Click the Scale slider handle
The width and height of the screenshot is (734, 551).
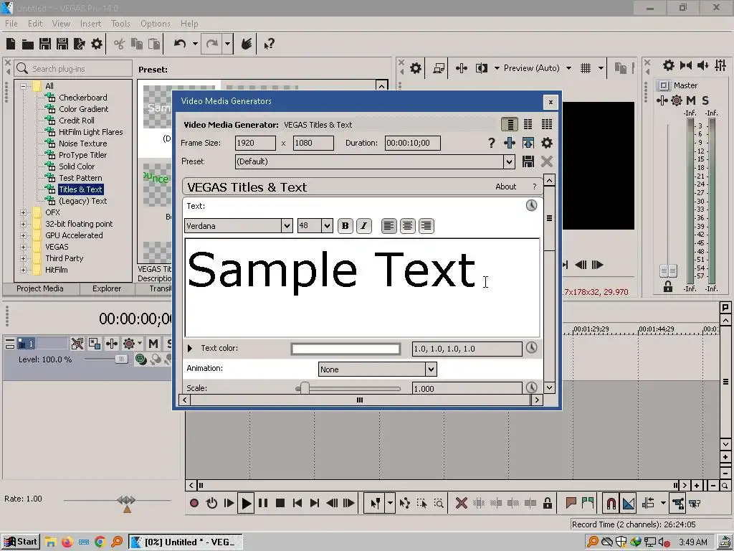(305, 388)
